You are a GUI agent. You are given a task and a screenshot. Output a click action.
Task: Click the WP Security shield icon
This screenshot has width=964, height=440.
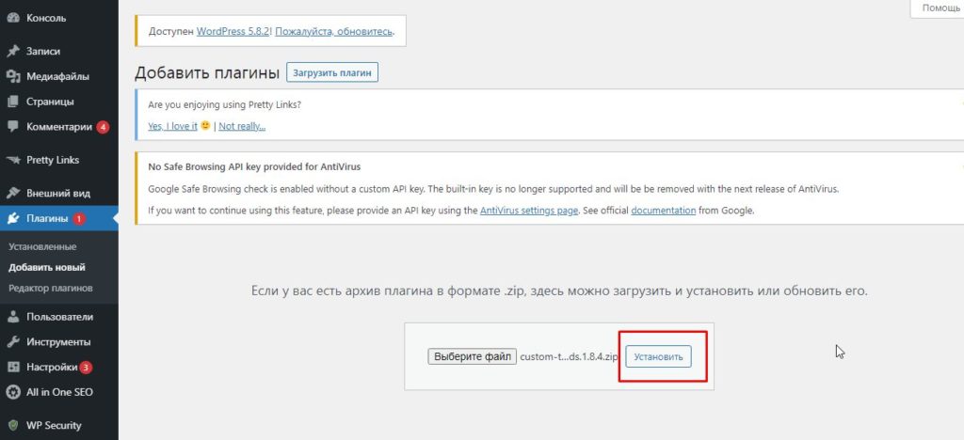(x=13, y=425)
